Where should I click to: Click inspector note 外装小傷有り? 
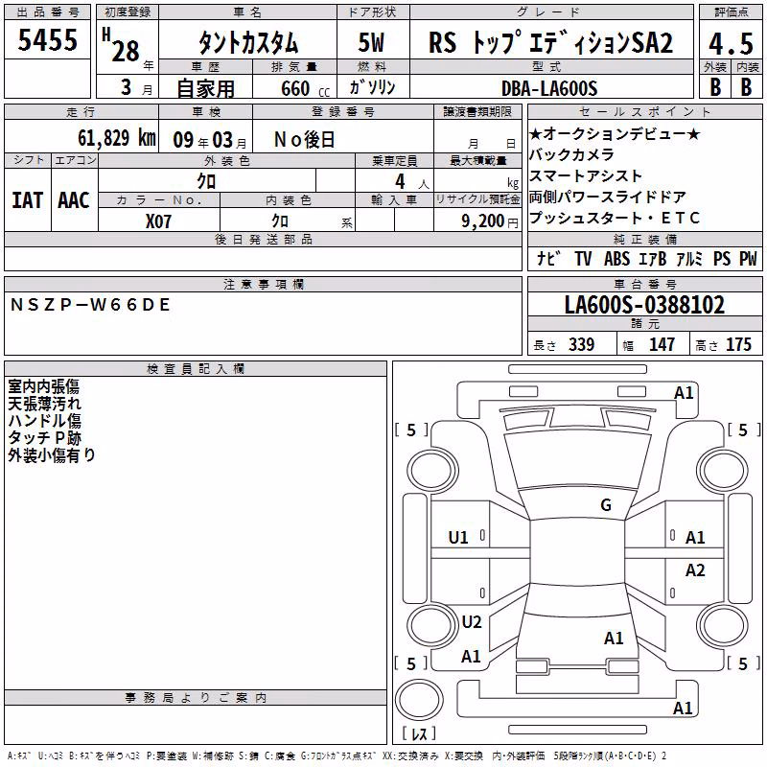[52, 454]
